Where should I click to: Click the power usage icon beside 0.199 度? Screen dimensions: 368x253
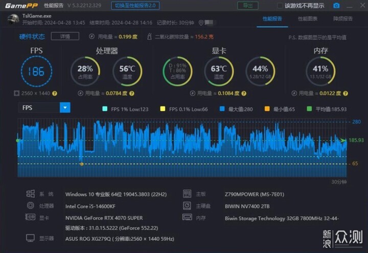tap(92, 36)
